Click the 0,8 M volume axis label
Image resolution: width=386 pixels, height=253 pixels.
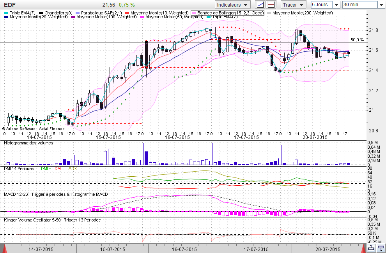click(x=372, y=142)
